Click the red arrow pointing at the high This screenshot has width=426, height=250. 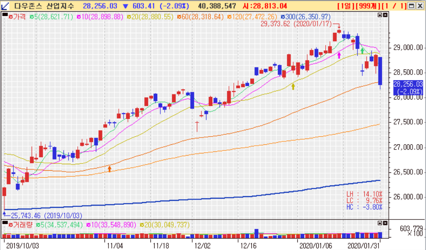337,25
